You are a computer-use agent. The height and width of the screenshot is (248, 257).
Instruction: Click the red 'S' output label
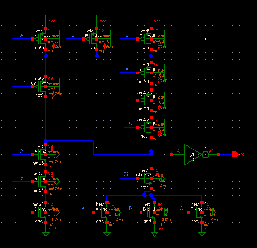(242, 155)
